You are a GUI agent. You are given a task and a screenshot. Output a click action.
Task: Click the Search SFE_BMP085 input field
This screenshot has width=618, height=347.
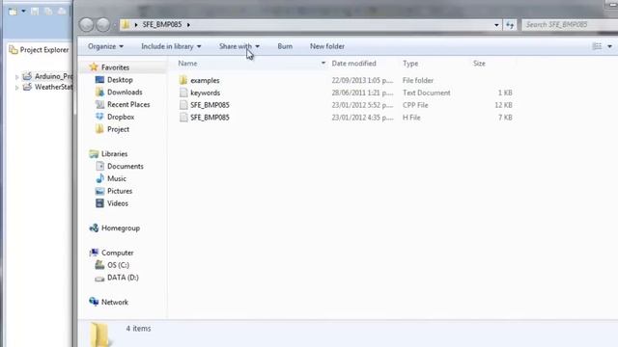click(571, 25)
